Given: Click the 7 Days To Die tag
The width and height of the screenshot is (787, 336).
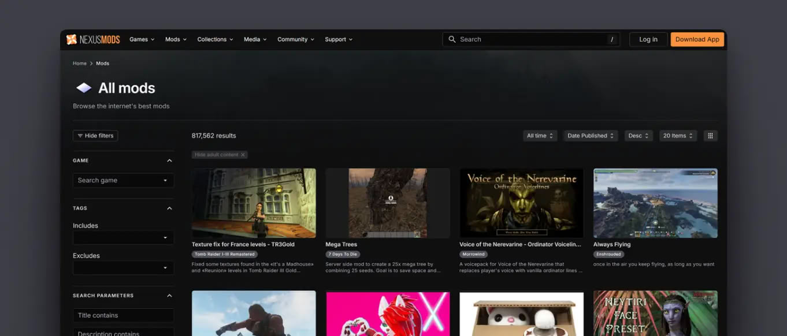Looking at the screenshot, I should click(343, 254).
